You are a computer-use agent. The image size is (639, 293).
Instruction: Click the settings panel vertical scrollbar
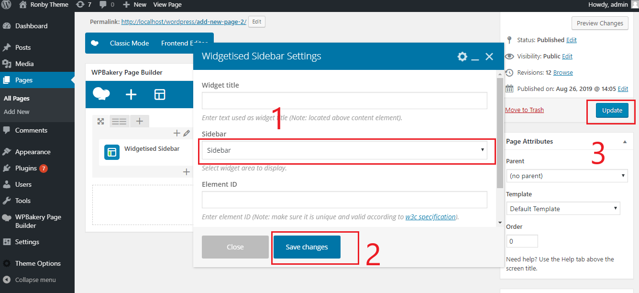pos(500,134)
